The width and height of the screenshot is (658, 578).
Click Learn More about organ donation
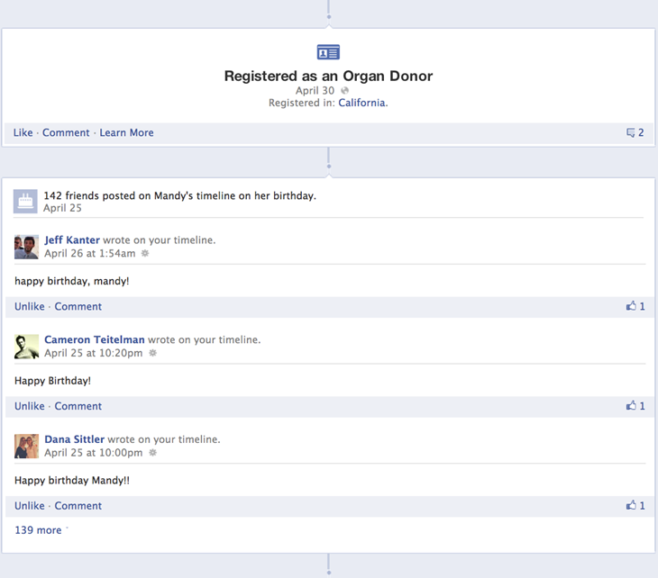[126, 133]
